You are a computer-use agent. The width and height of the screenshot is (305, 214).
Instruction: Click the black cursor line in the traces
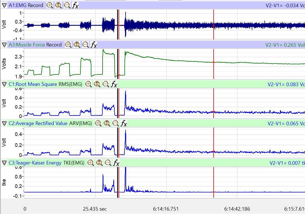(x=117, y=25)
